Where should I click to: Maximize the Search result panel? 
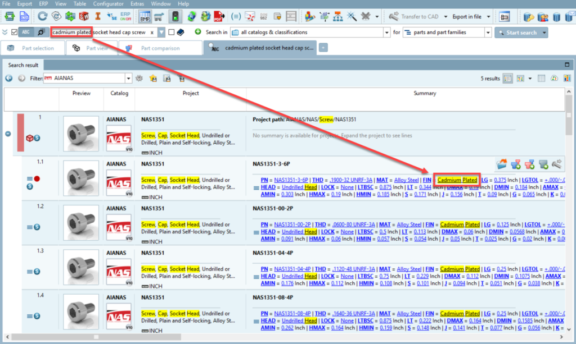tap(567, 65)
